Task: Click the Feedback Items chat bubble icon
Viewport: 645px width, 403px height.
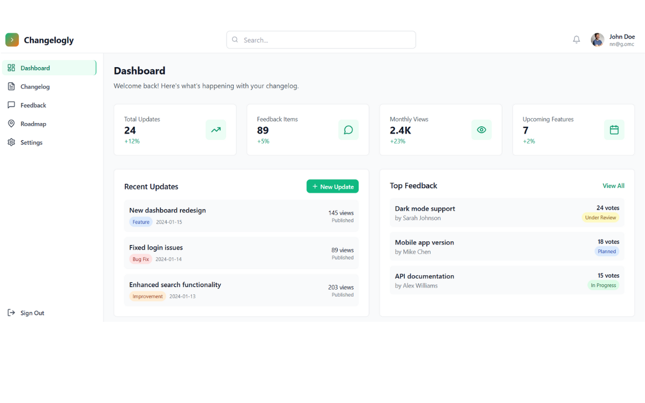Action: click(x=348, y=130)
